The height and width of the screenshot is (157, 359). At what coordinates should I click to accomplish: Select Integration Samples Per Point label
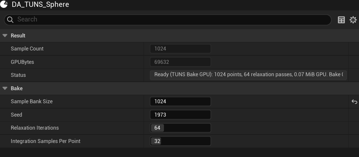pos(46,141)
